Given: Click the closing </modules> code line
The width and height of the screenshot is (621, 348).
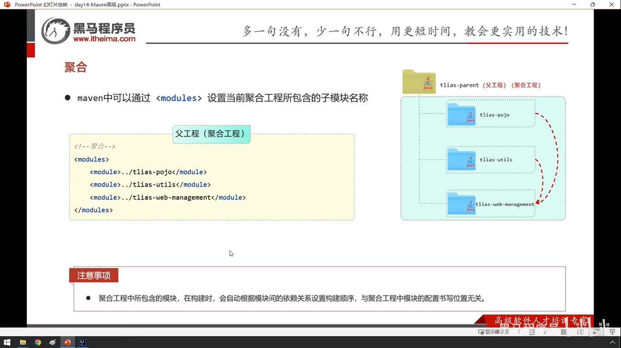Looking at the screenshot, I should click(x=93, y=210).
